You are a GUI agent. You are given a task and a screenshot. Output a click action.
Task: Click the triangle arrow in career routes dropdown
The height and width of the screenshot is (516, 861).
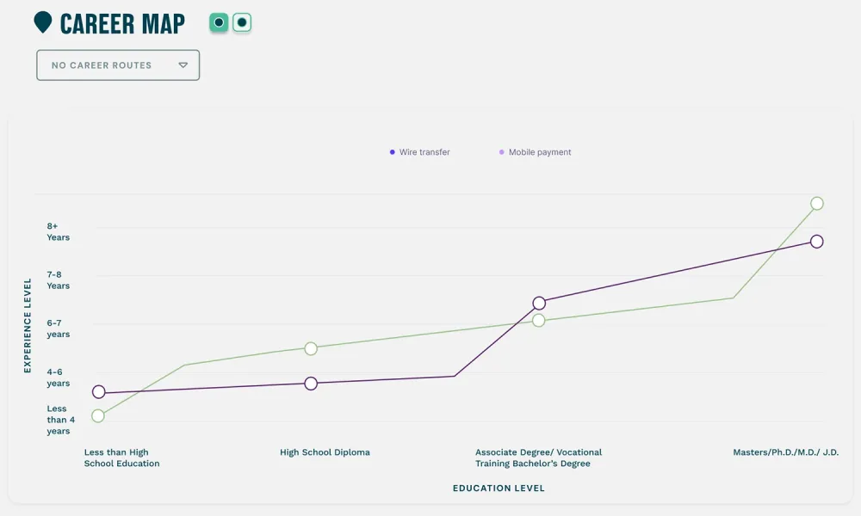click(x=183, y=65)
